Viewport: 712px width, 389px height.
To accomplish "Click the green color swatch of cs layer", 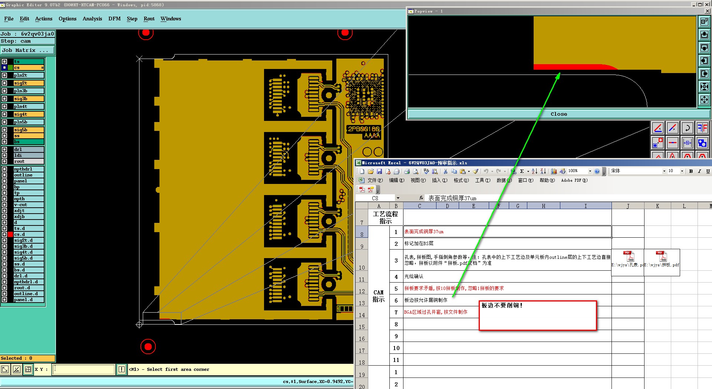I will point(10,67).
